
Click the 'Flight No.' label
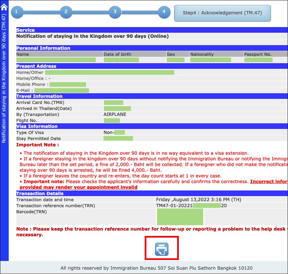pos(27,120)
